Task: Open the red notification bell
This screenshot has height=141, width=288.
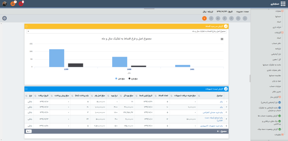Action: click(x=21, y=4)
